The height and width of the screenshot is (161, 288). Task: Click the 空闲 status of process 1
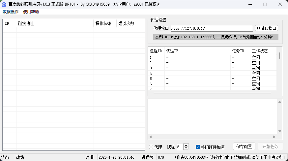256,57
